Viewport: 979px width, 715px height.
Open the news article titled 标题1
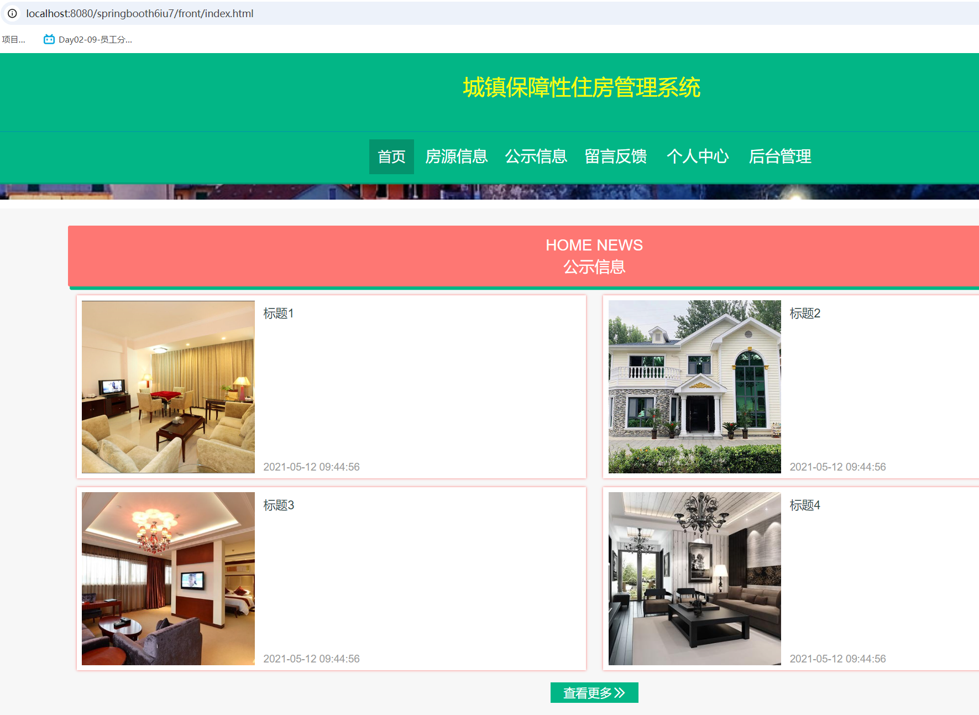(278, 312)
